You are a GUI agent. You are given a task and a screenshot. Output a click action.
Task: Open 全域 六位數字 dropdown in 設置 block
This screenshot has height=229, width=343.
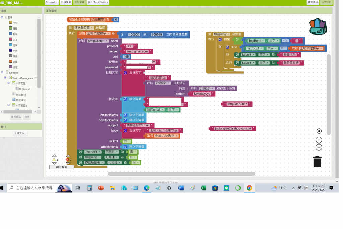(98, 33)
